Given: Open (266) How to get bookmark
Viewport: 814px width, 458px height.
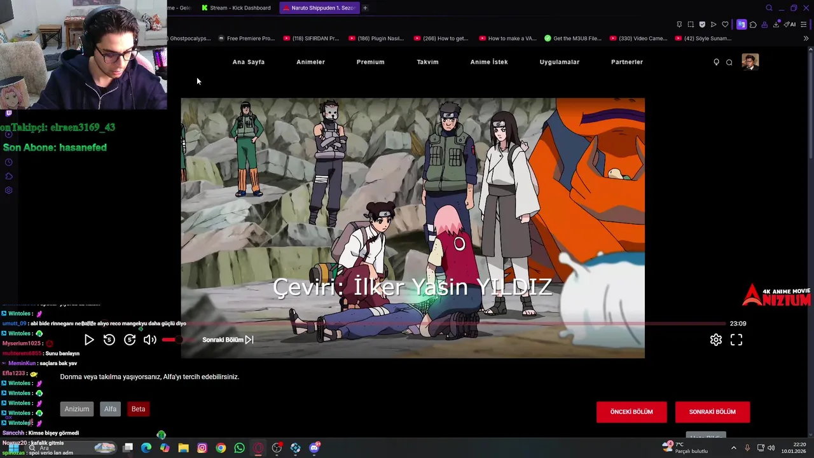Looking at the screenshot, I should pyautogui.click(x=441, y=38).
